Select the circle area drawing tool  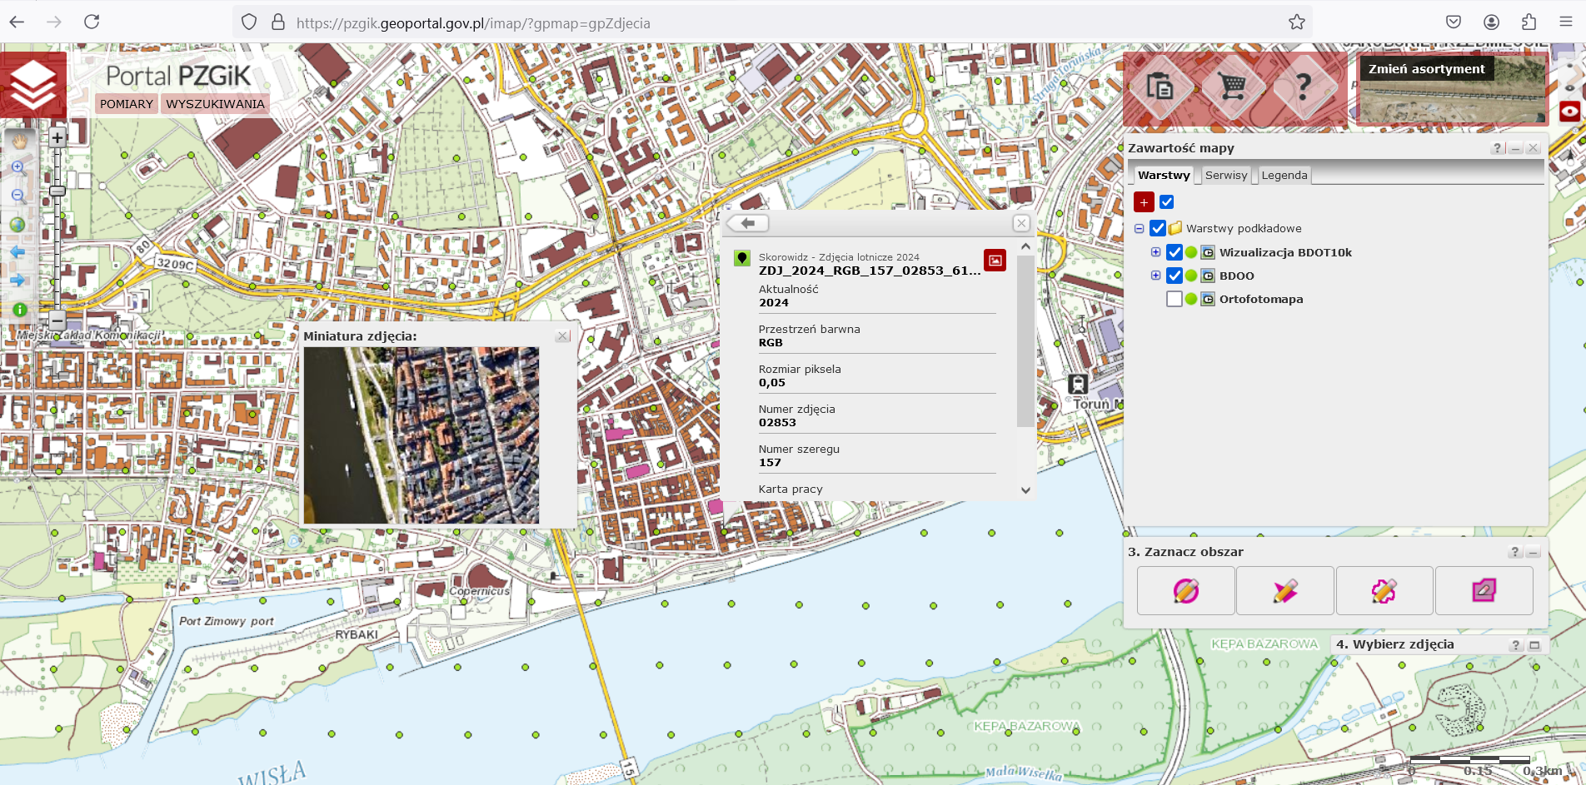pos(1185,591)
